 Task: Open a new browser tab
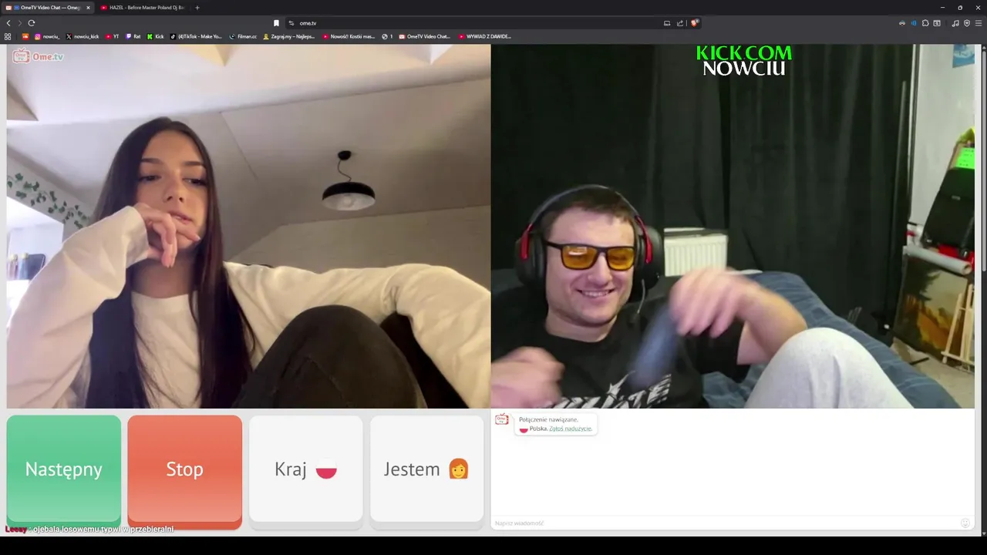pyautogui.click(x=197, y=8)
